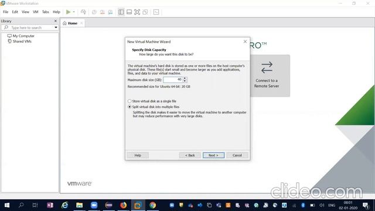Image resolution: width=375 pixels, height=211 pixels.
Task: Click the Library search field
Action: click(30, 28)
